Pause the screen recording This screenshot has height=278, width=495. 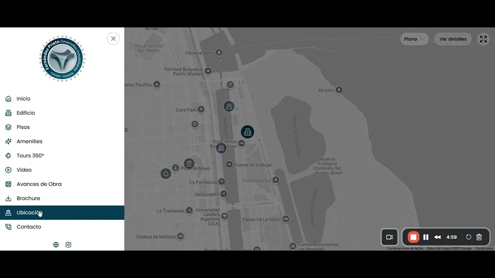tap(426, 237)
